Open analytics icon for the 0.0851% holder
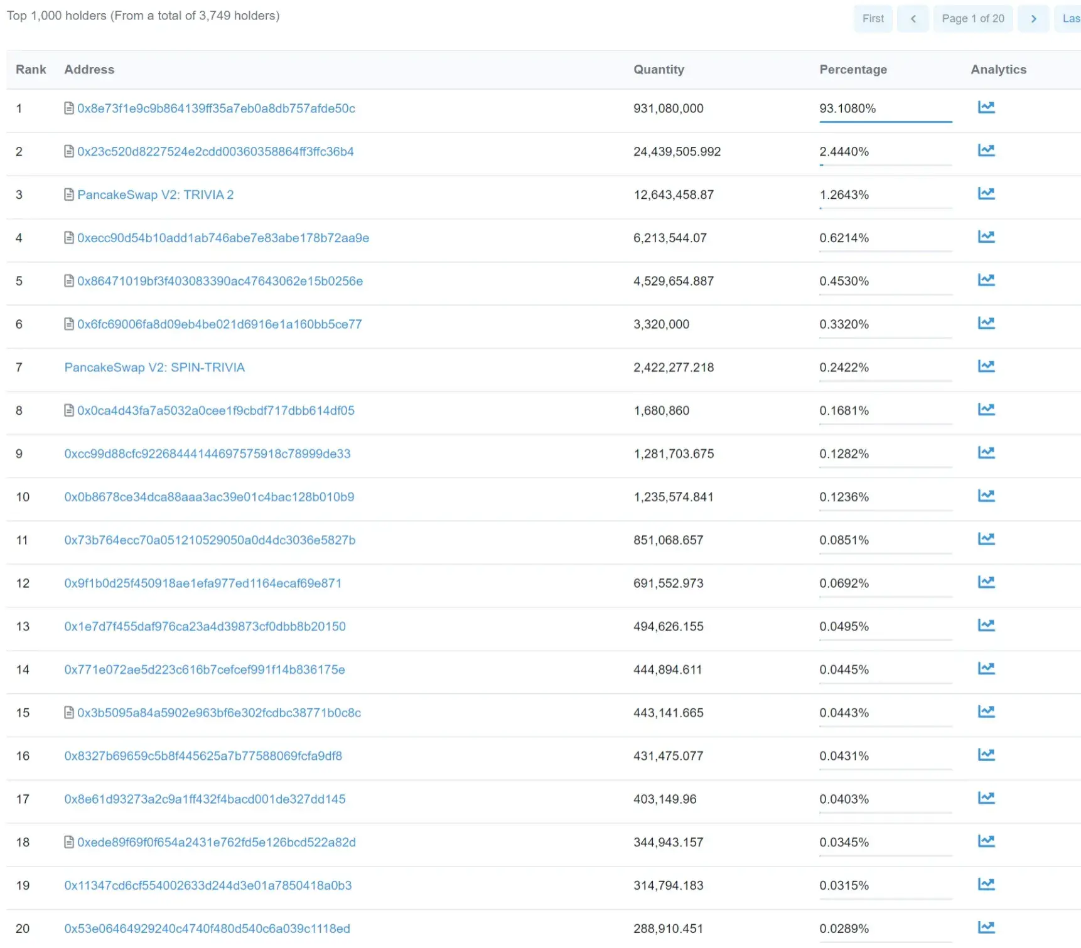1081x948 pixels. 986,540
